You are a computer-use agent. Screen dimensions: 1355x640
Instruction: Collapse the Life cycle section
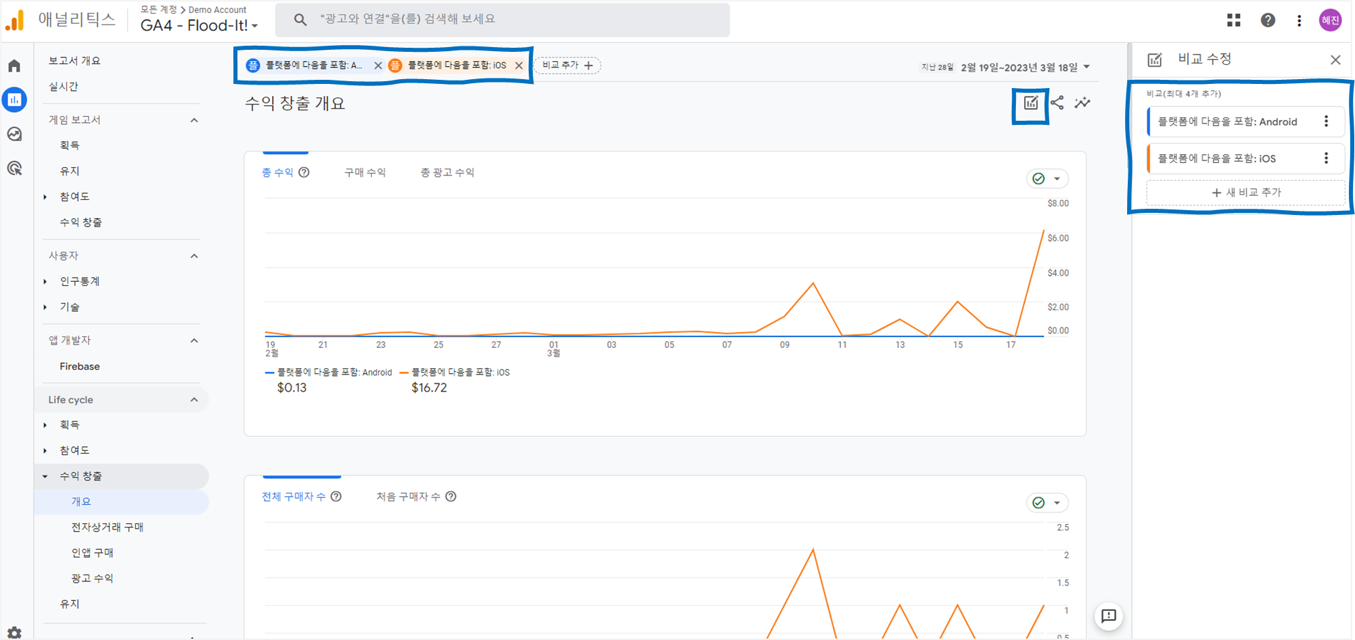pos(194,400)
